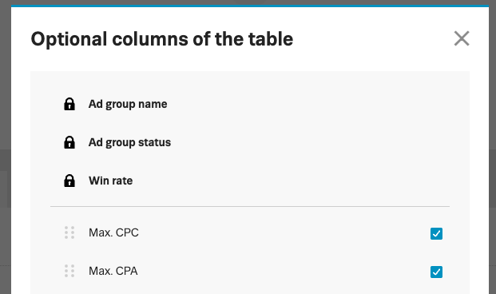Click the blue top border of the dialog

tap(250, 6)
